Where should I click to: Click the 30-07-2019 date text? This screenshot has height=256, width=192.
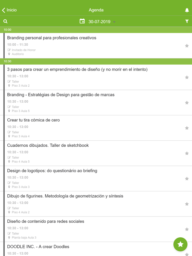click(x=99, y=22)
